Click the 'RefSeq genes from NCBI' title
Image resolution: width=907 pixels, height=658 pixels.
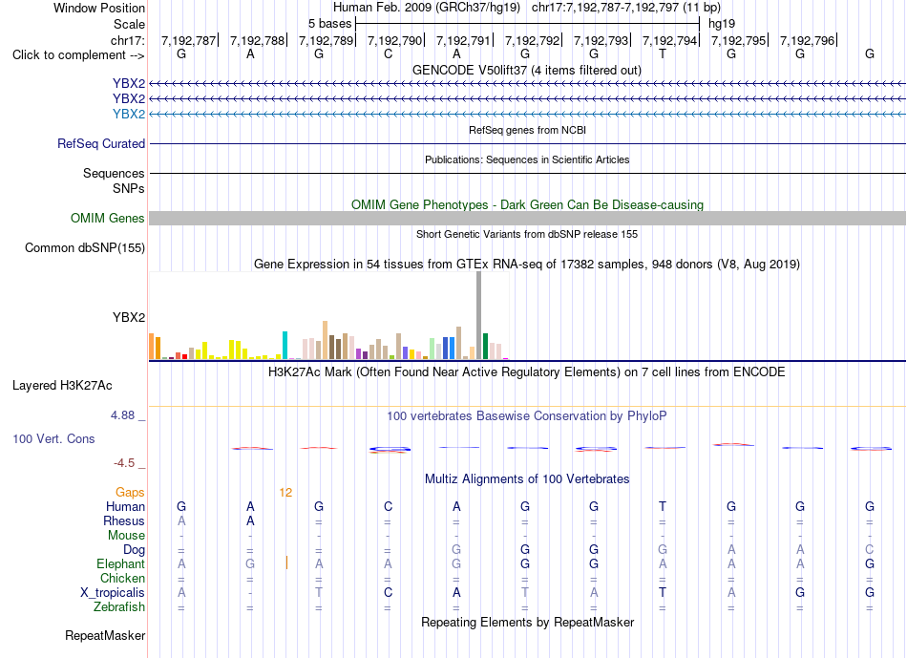pos(527,130)
